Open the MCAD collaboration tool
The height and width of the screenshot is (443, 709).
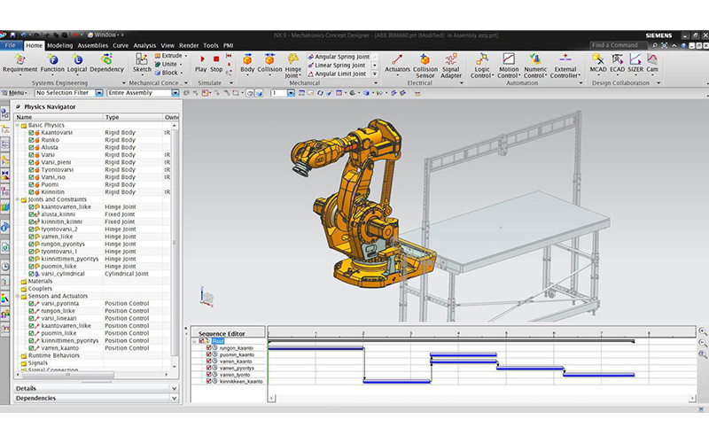(x=597, y=64)
